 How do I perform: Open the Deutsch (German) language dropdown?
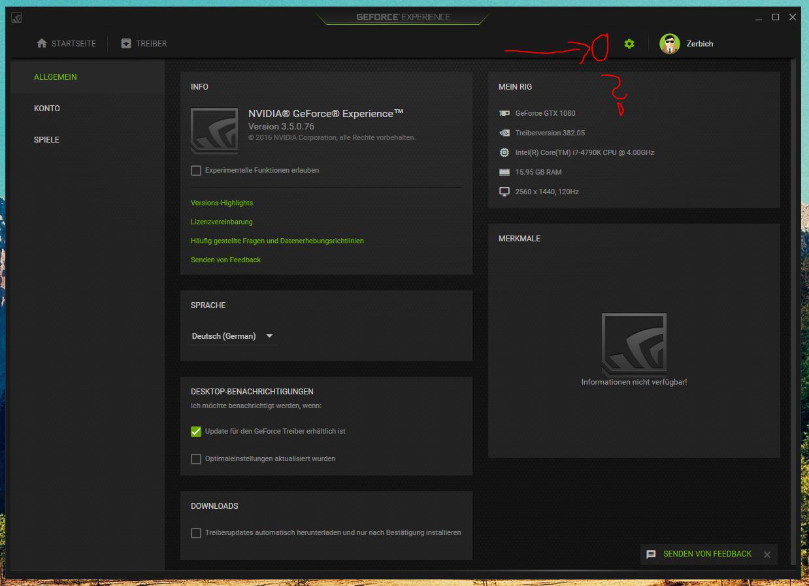coord(234,336)
